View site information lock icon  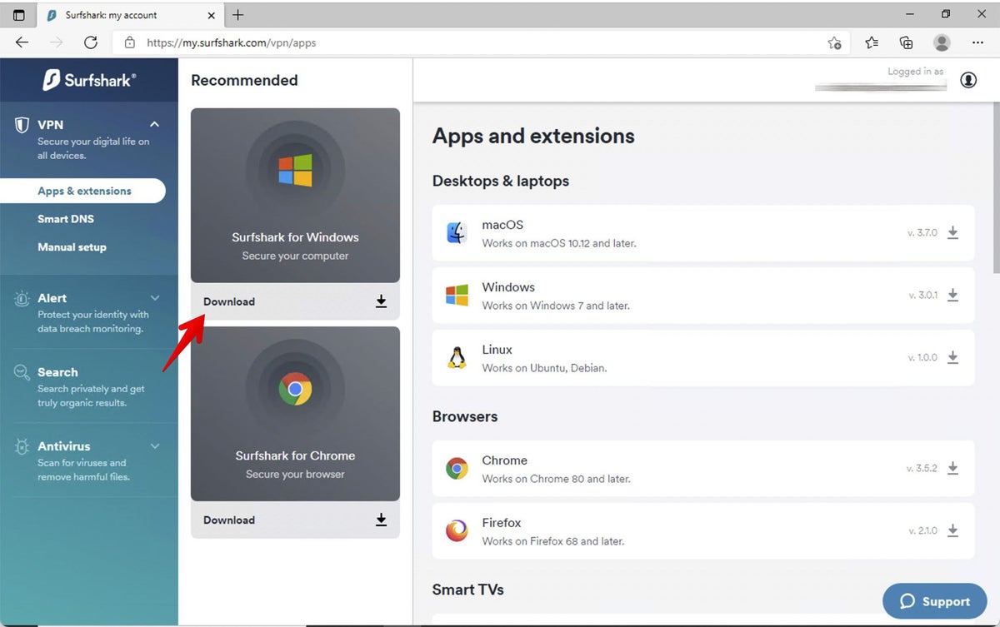click(129, 42)
